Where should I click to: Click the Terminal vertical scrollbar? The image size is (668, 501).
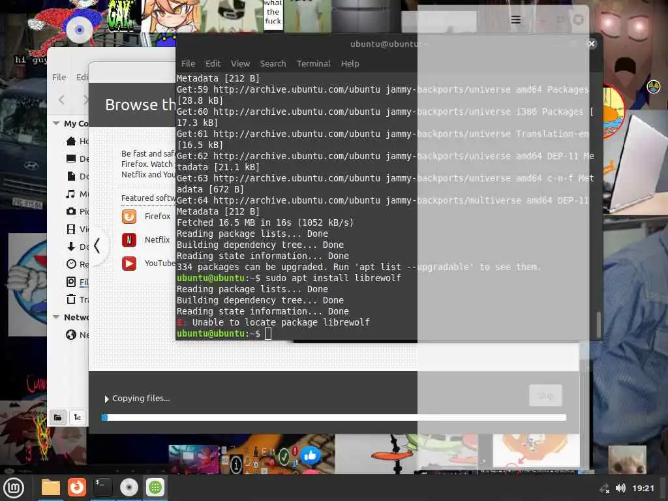pyautogui.click(x=599, y=324)
